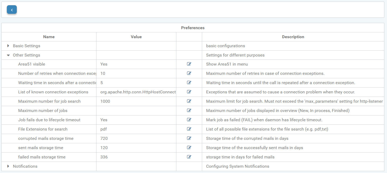The image size is (387, 173).
Task: Expand the Notifications group
Action: [8, 166]
